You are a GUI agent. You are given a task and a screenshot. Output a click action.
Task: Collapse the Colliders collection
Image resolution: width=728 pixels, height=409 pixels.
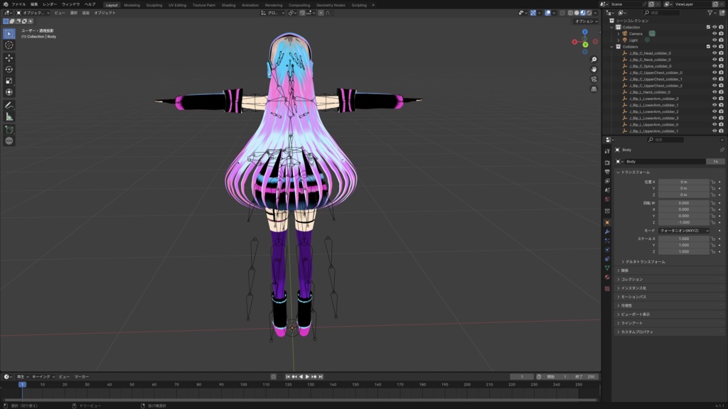tap(612, 47)
